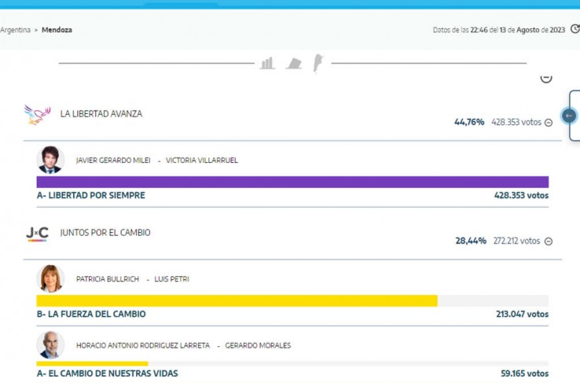Click the 59.165 votos figure
The image size is (580, 383).
point(525,374)
